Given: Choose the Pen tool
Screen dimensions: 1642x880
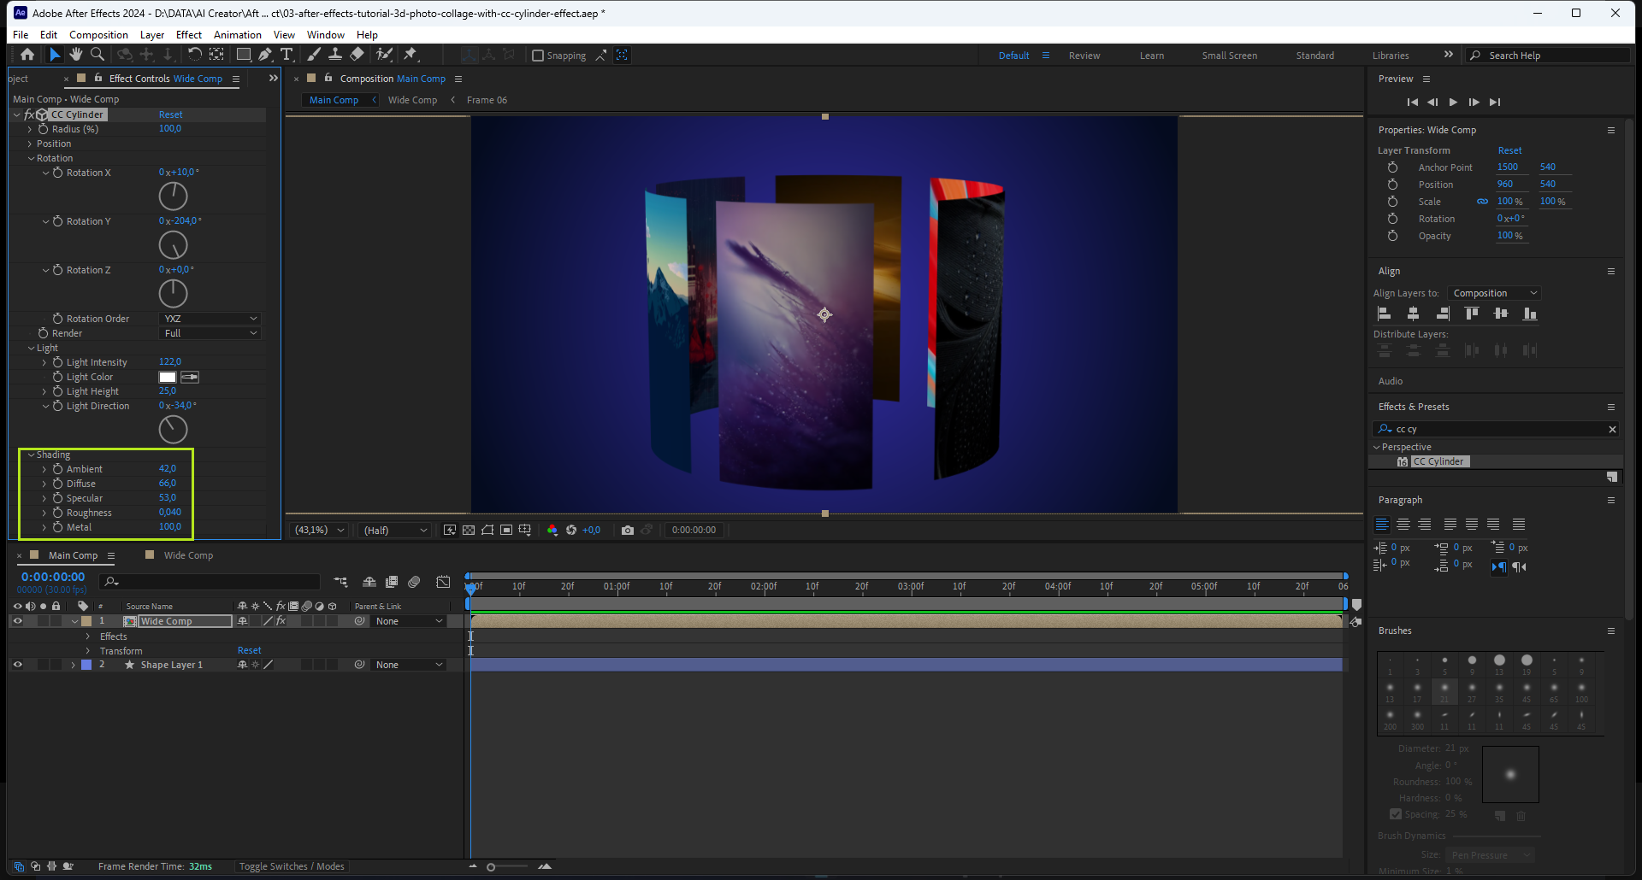Looking at the screenshot, I should [265, 55].
